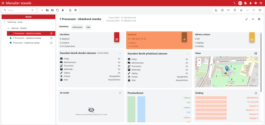
Task: Click the copy icon in the toolbar
Action: 57,10
